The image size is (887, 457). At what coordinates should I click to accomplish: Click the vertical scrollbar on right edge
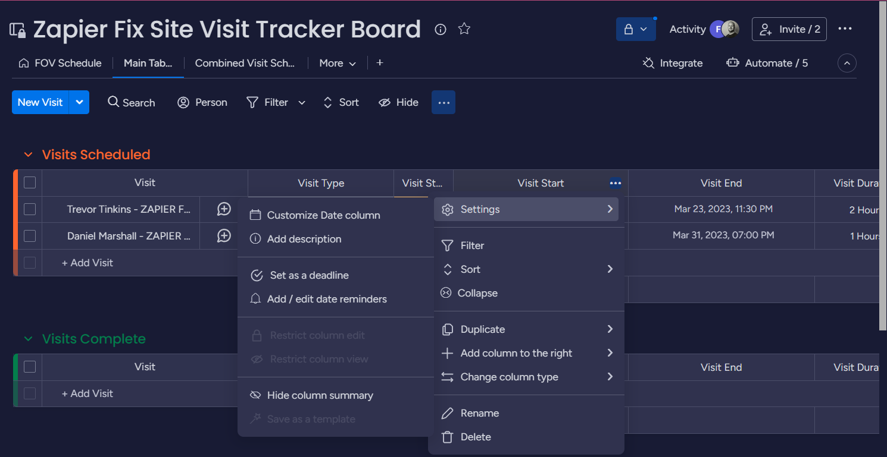883,166
